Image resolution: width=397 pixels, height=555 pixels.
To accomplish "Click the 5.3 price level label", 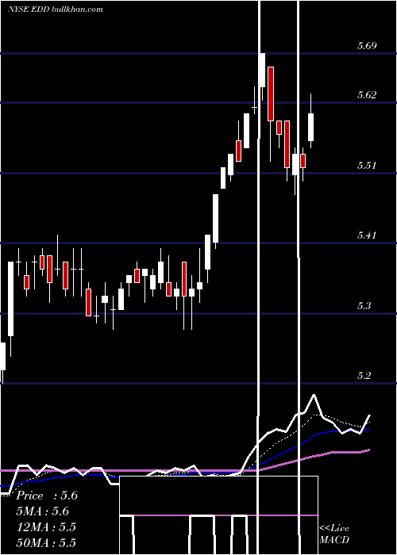I will (364, 305).
